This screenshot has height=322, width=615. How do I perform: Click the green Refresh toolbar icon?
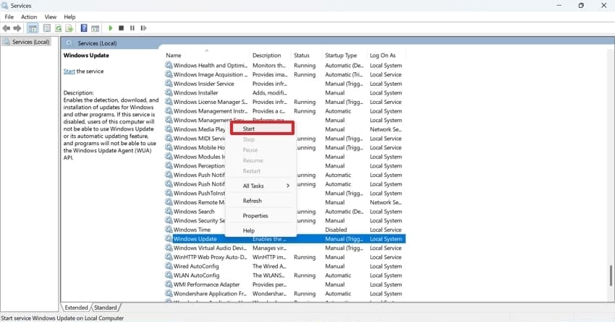pos(58,28)
